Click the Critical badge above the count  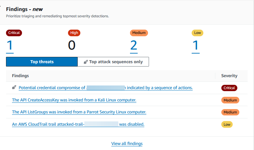point(14,33)
